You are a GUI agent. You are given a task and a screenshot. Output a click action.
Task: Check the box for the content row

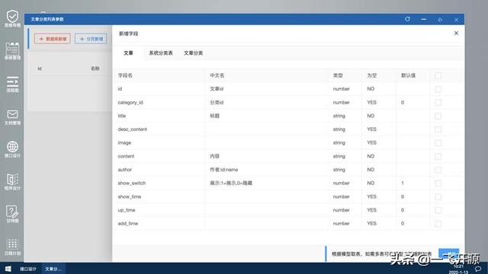(x=438, y=157)
